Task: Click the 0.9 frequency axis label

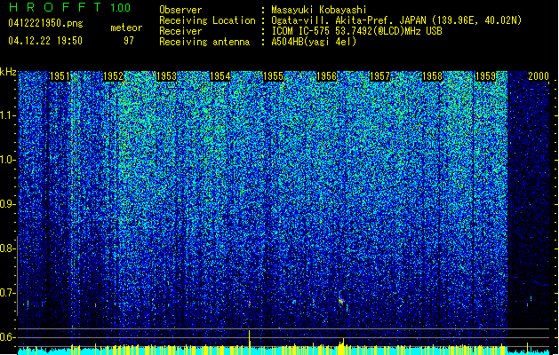Action: coord(8,204)
